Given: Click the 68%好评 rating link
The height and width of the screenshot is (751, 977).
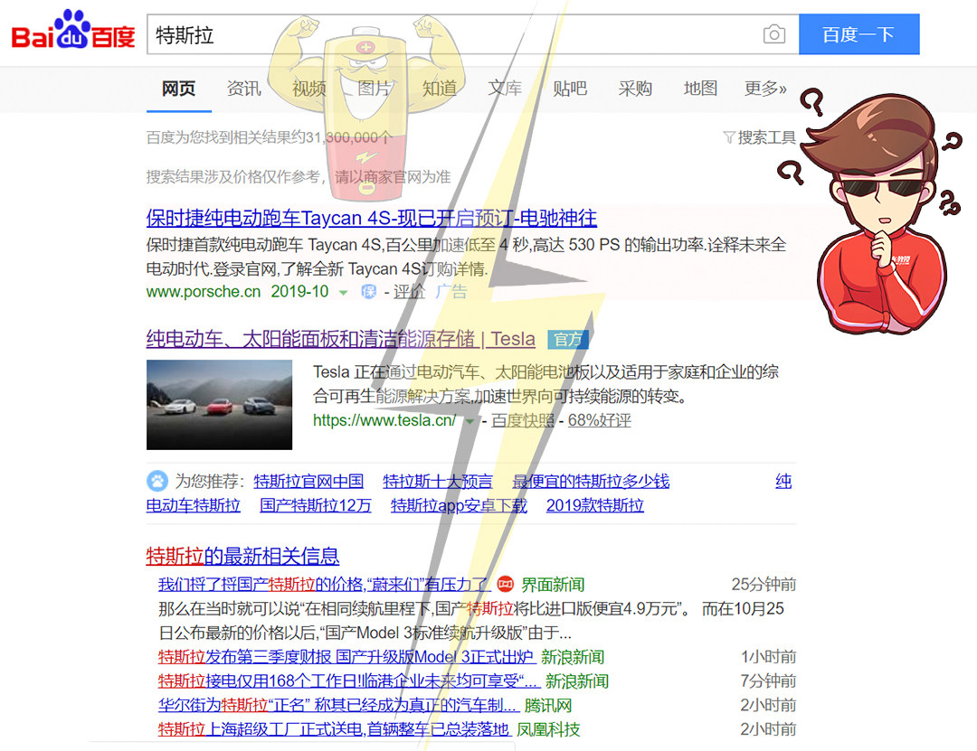Looking at the screenshot, I should tap(599, 420).
